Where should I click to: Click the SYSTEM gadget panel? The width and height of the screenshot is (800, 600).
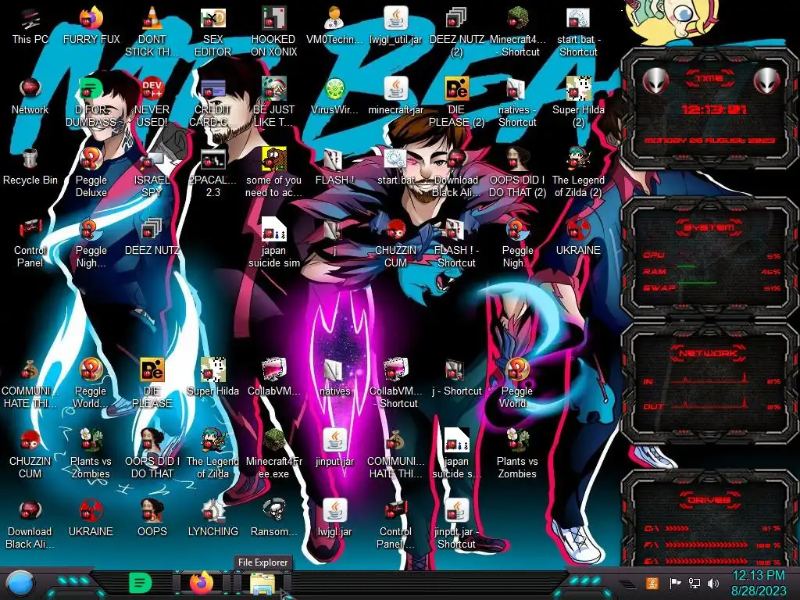710,258
